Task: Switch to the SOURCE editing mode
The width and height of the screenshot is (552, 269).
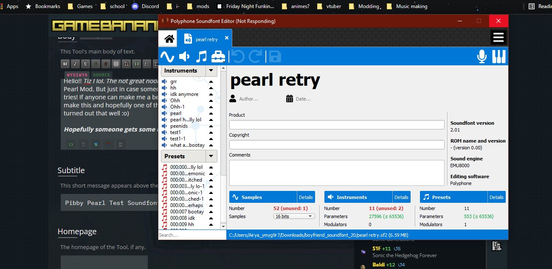Action: pos(101,74)
